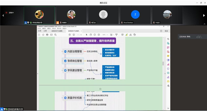Click the vertical scrollbar thumb of the PDF
Image resolution: width=207 pixels, height=111 pixels.
coord(163,64)
